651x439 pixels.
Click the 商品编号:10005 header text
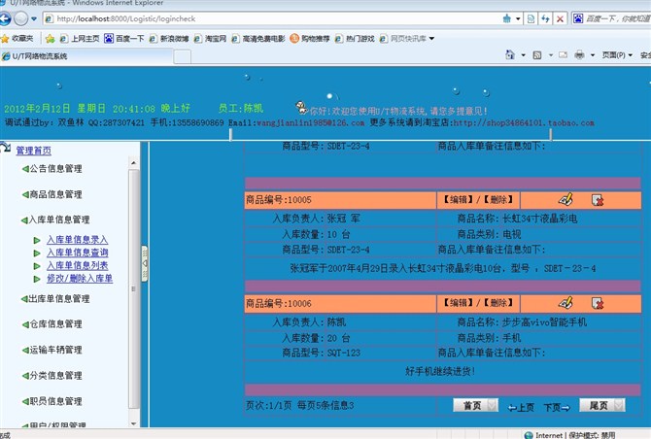(x=279, y=199)
